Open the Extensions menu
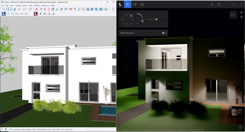The image size is (245, 132). point(45,5)
